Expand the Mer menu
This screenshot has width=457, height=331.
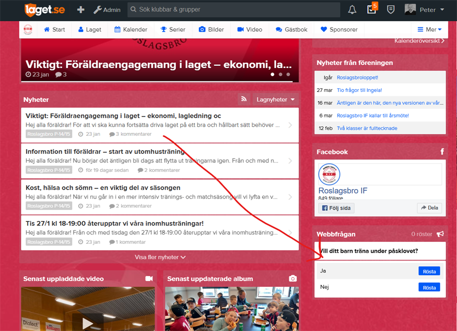(x=429, y=30)
